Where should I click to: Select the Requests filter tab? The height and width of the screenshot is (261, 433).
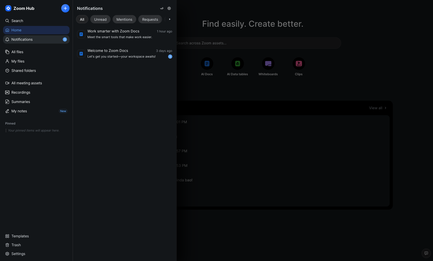click(150, 19)
